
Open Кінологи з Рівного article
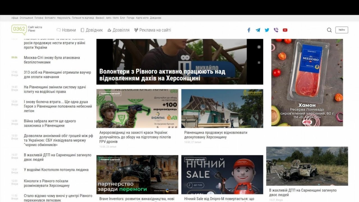click(x=47, y=183)
